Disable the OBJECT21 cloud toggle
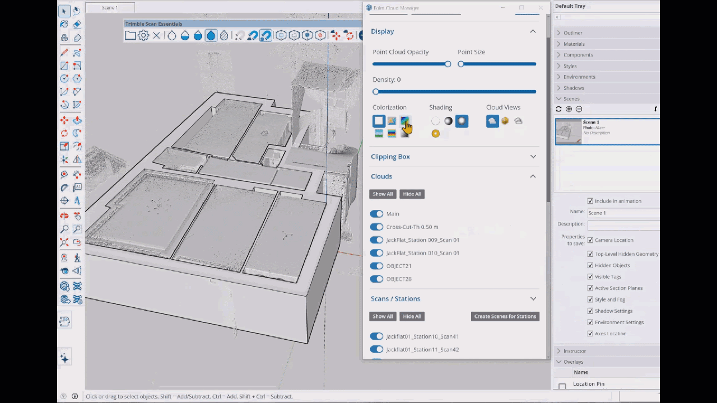The image size is (717, 403). pyautogui.click(x=376, y=265)
